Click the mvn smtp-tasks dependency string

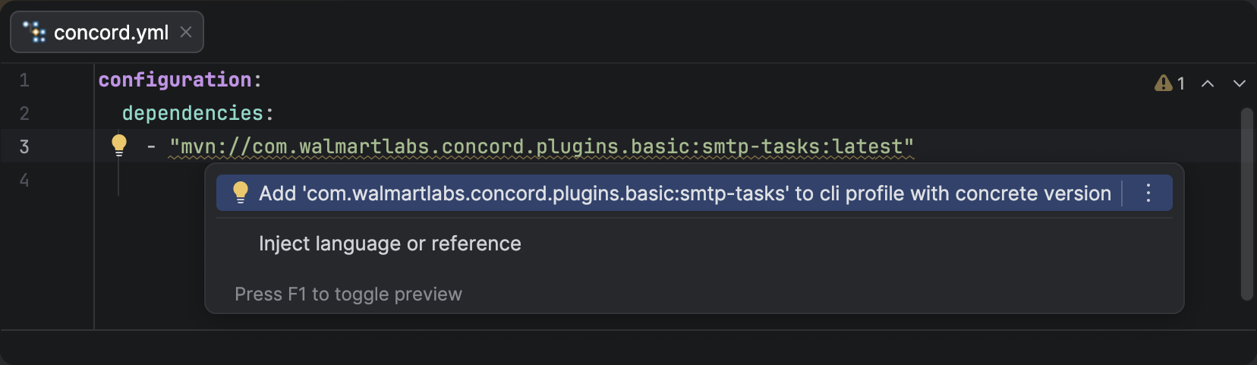(540, 146)
